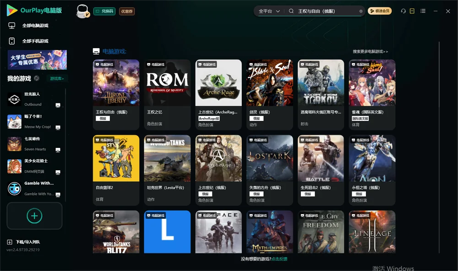Open the Aion 永恒之塔 card

pyautogui.click(x=372, y=170)
